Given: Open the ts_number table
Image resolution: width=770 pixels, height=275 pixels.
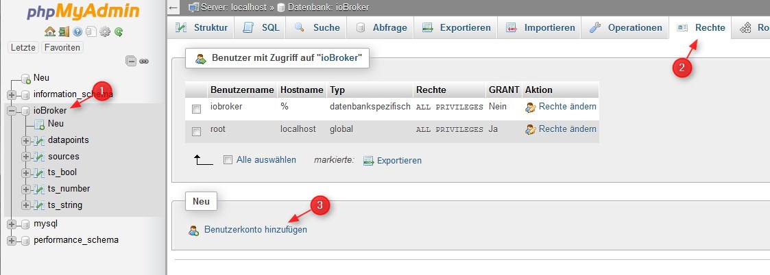Looking at the screenshot, I should pos(69,189).
